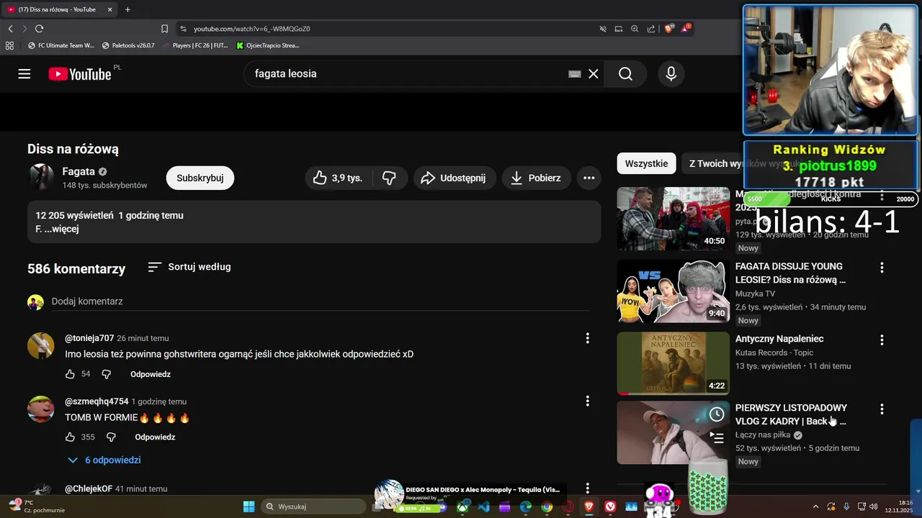The width and height of the screenshot is (922, 518).
Task: Dislike the comment by @tonieja707
Action: 107,374
